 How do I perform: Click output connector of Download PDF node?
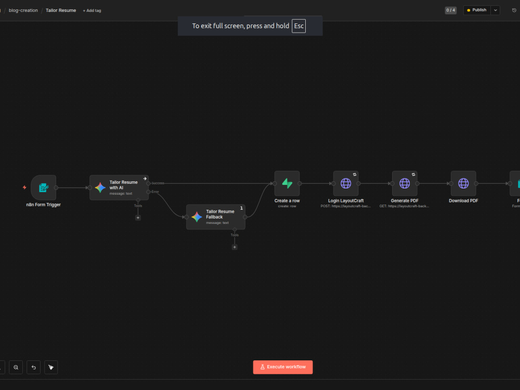[x=476, y=183]
